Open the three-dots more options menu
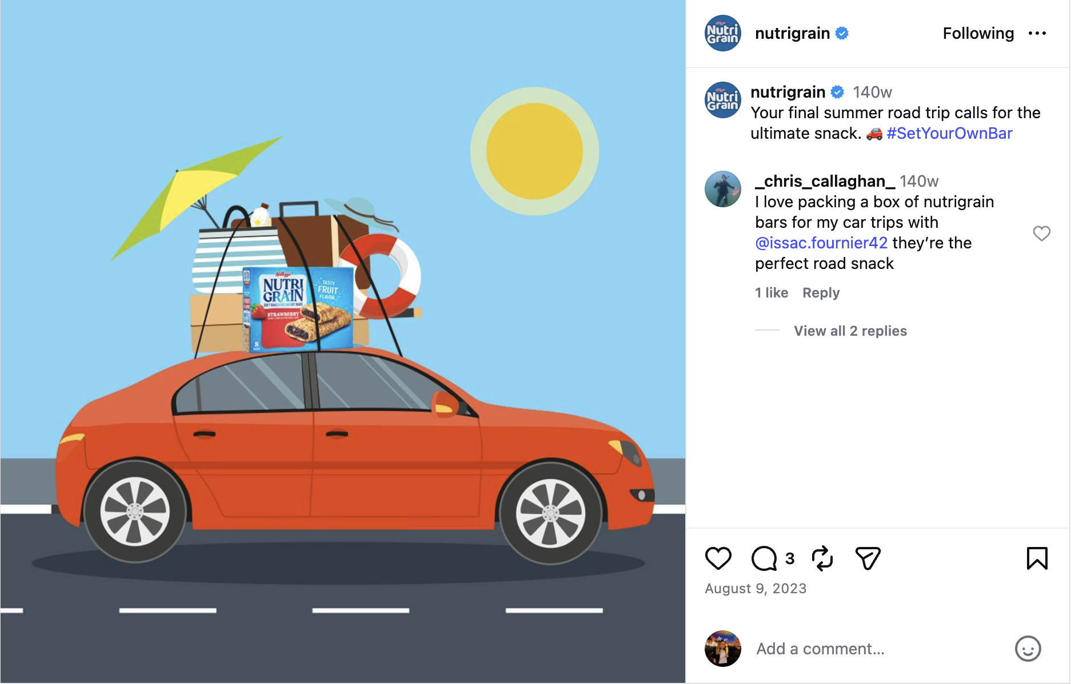This screenshot has height=684, width=1071. [x=1037, y=34]
